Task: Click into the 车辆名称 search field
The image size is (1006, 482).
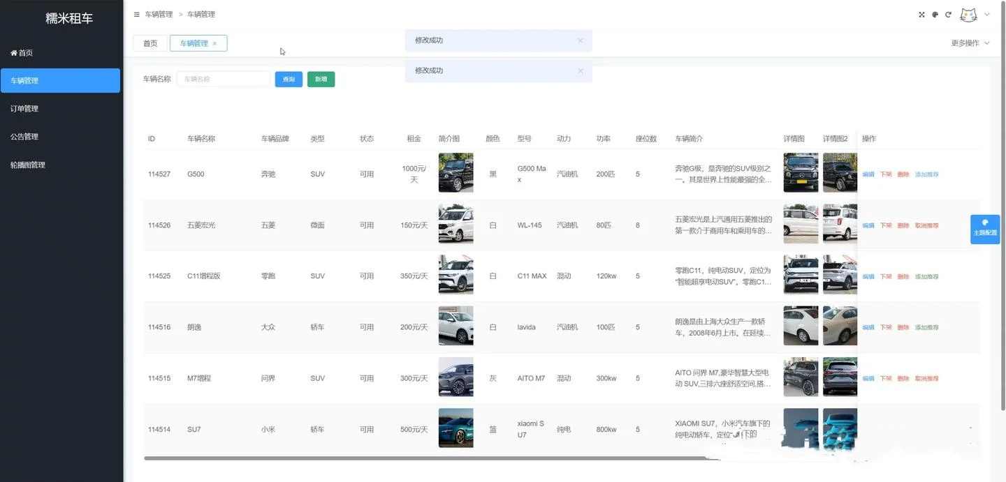Action: [223, 80]
